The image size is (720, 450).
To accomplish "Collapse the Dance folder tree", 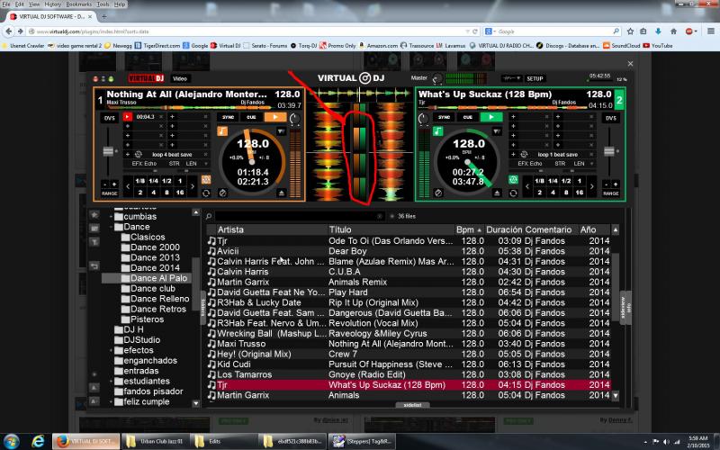I will click(111, 227).
